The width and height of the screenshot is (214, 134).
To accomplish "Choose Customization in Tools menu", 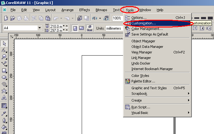I will click(x=157, y=23).
